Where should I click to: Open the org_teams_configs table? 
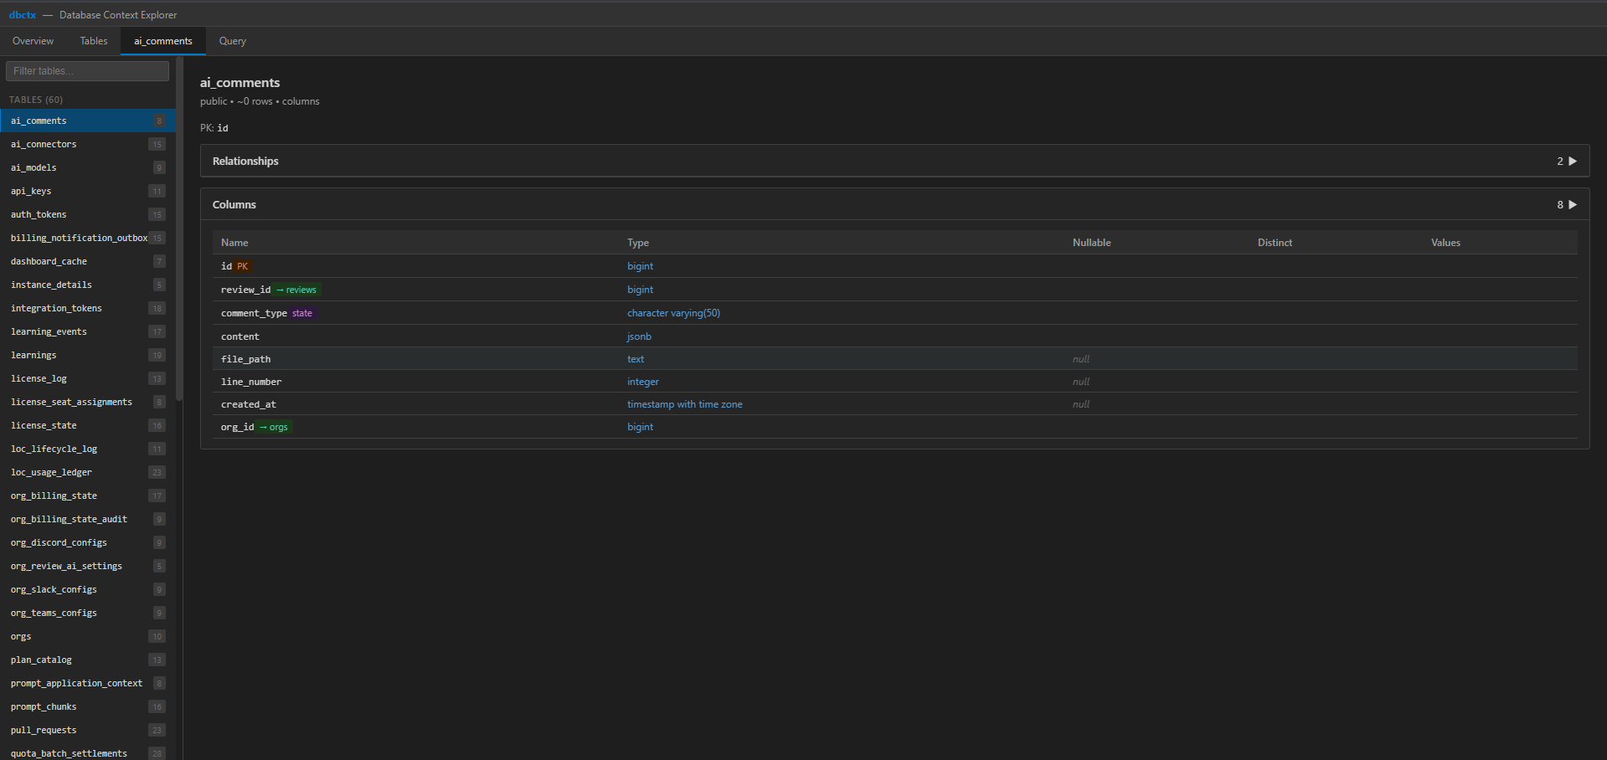tap(88, 613)
